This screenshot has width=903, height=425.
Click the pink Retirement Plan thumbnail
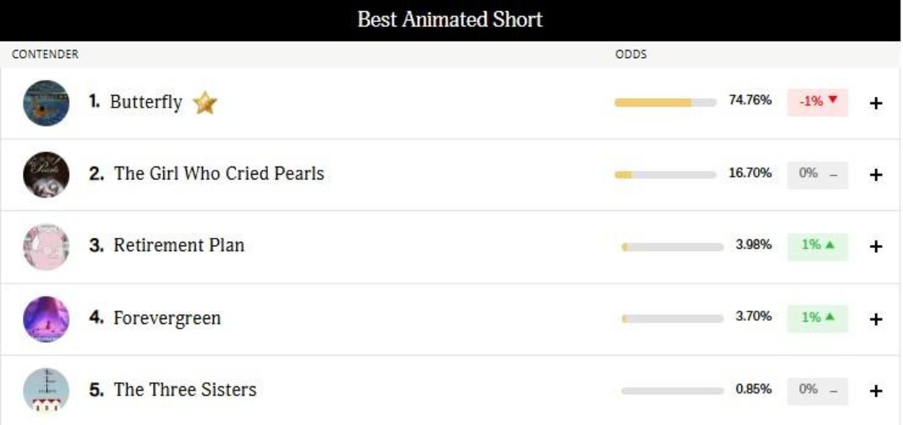46,247
